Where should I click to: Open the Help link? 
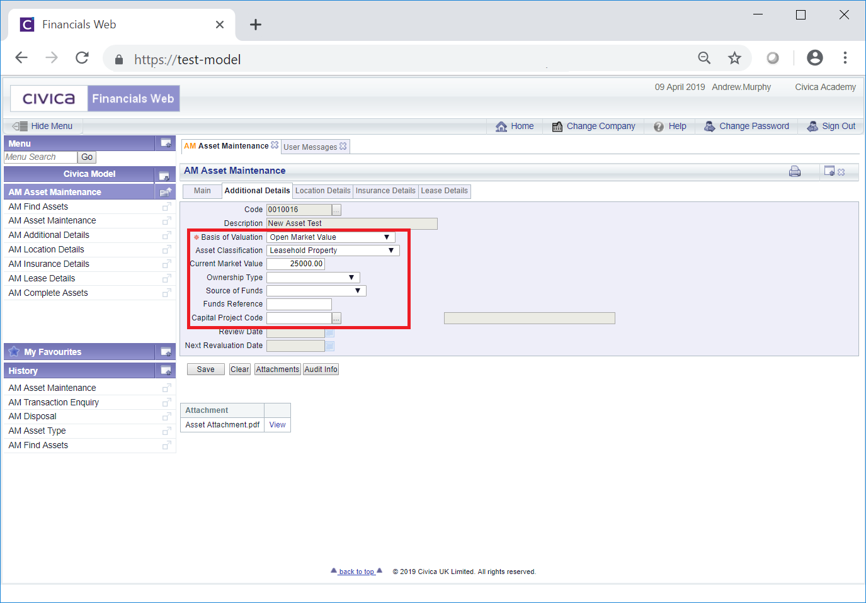[670, 127]
